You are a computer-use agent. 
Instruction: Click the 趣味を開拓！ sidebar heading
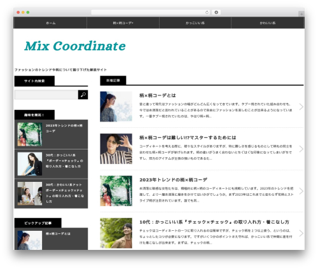34,115
